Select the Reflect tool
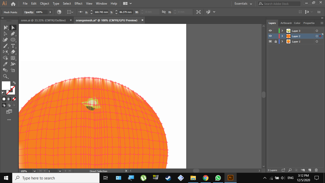 (5, 52)
